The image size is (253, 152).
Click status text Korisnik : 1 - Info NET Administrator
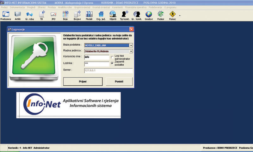click(29, 148)
